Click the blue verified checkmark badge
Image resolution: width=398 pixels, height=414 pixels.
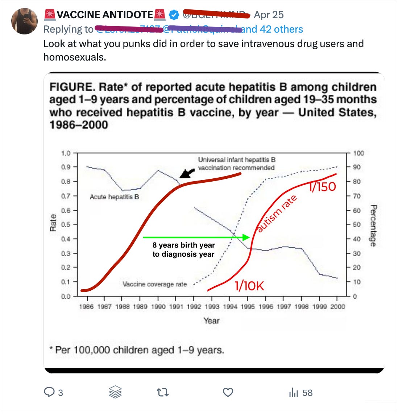(174, 15)
